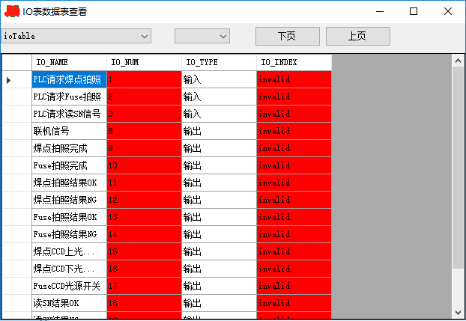Click 输入 type cell in PLC请求读SN信号 row

tap(219, 114)
